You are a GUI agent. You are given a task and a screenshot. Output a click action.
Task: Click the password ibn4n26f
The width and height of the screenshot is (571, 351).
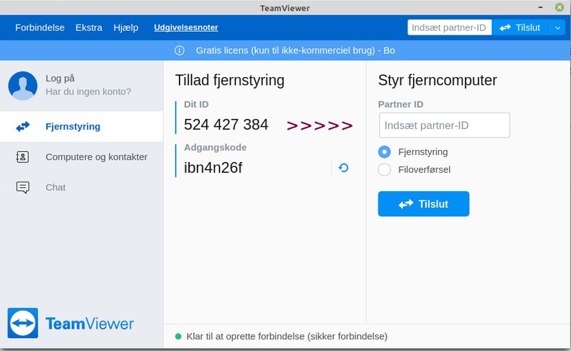[x=213, y=168]
